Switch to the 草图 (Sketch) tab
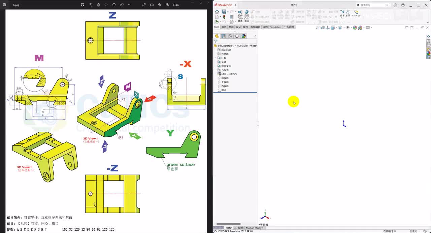 224,27
